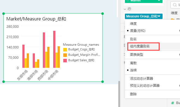Click the 维度 heading in the data panel
This screenshot has width=180, height=107.
tap(174, 13)
